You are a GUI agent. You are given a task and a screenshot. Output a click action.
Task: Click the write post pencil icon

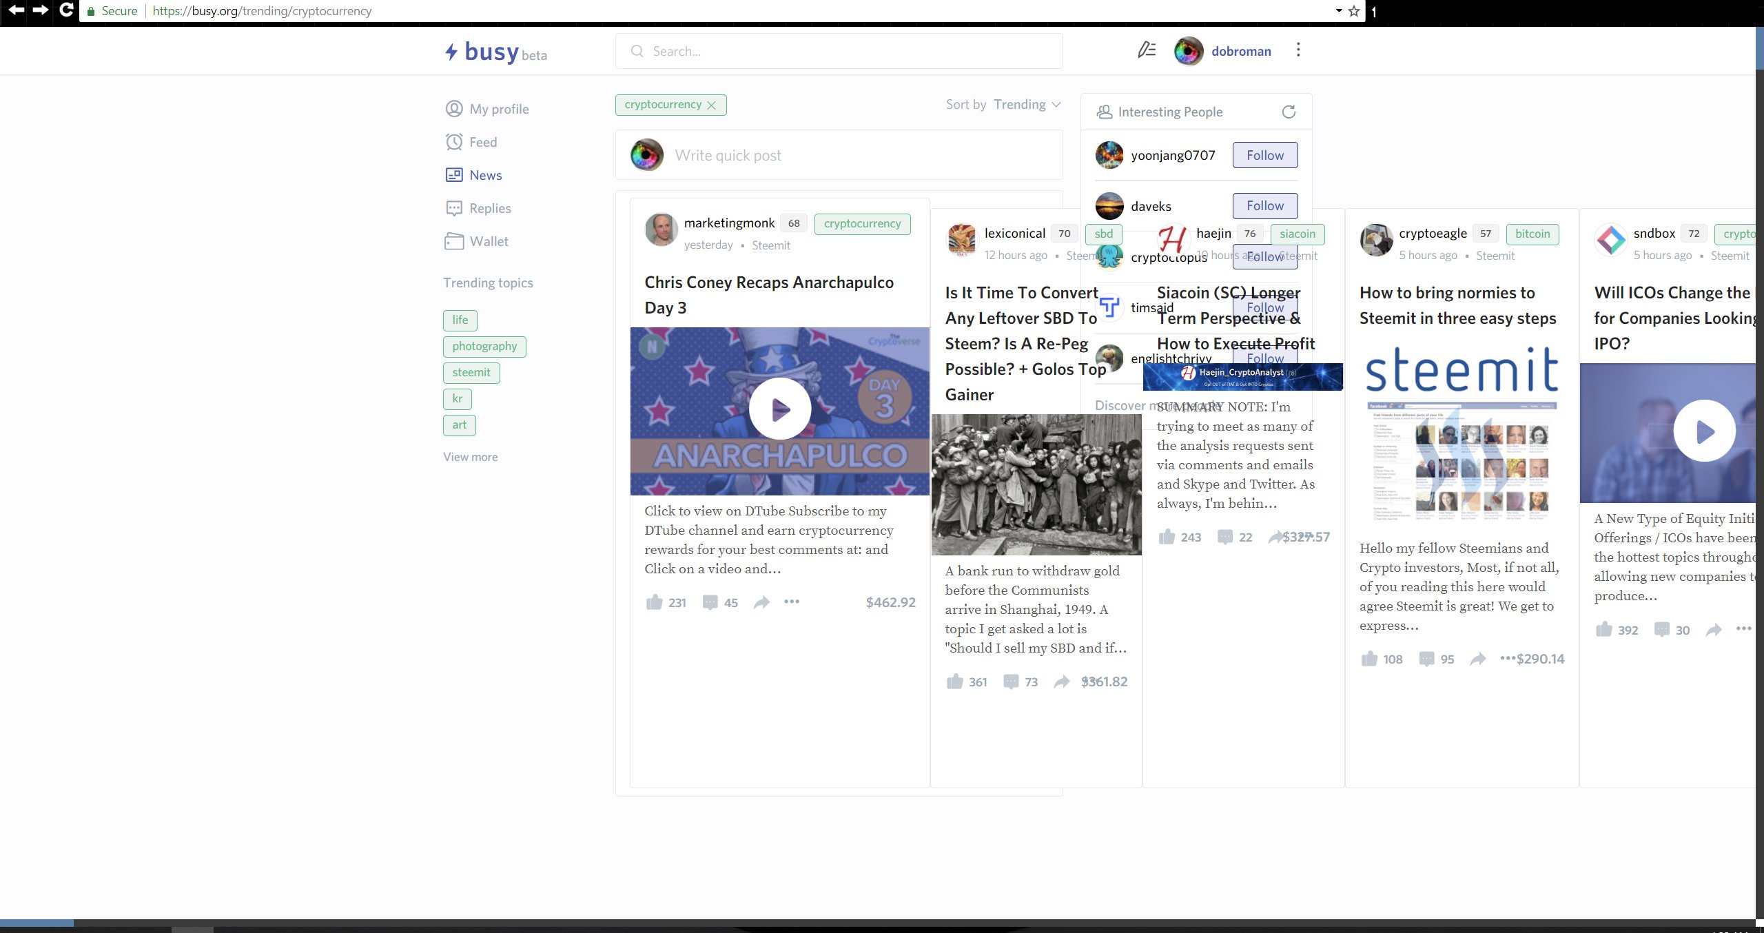pyautogui.click(x=1147, y=50)
